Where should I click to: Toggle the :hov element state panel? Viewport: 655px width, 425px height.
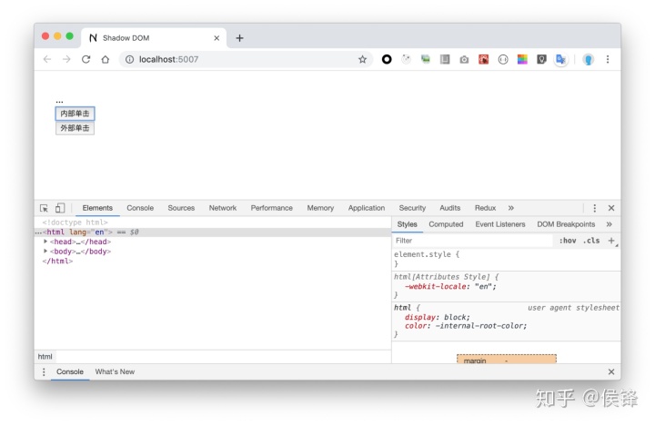568,241
